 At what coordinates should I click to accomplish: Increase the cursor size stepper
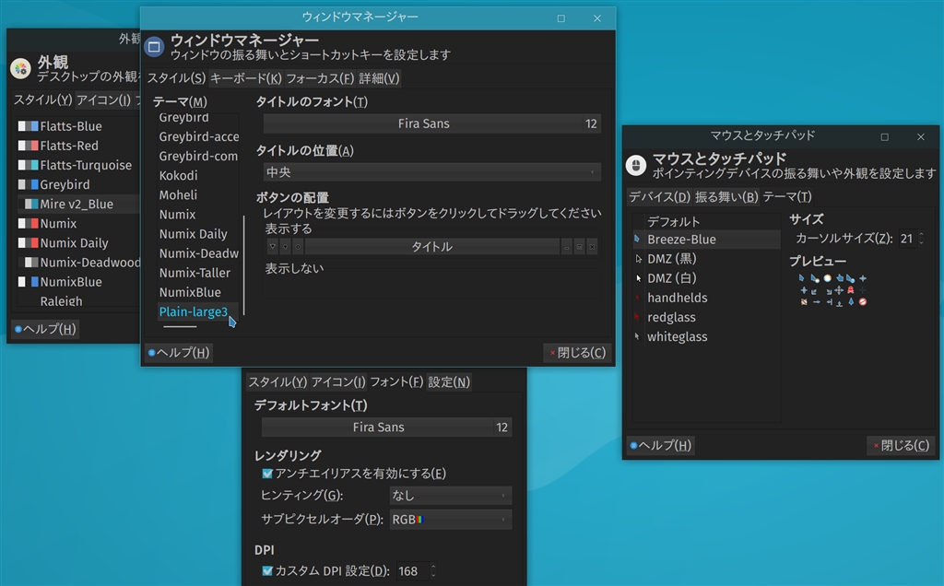coord(921,234)
